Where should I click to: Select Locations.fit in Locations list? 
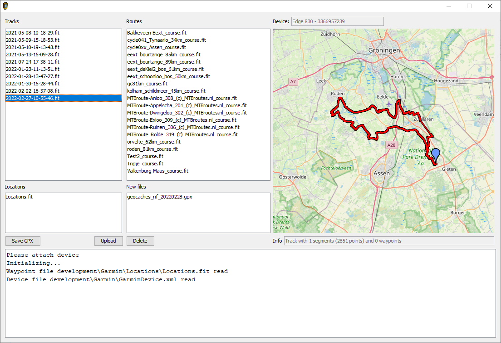(19, 197)
